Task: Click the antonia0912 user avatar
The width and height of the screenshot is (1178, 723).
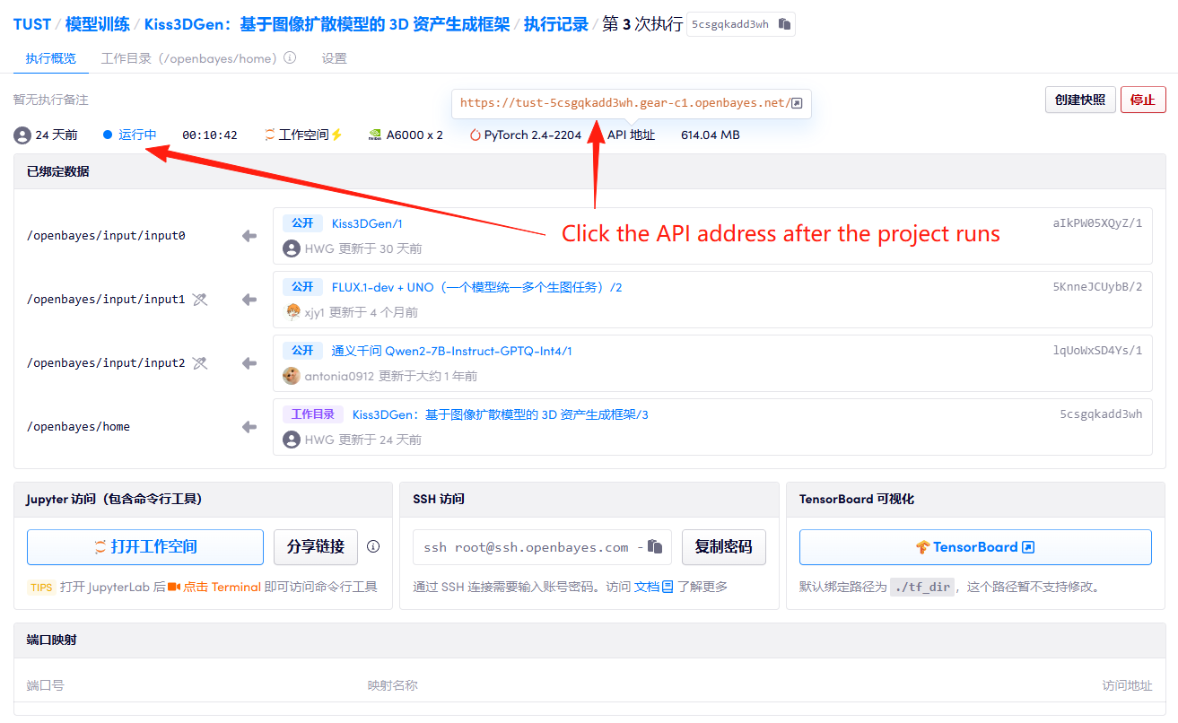Action: (292, 376)
